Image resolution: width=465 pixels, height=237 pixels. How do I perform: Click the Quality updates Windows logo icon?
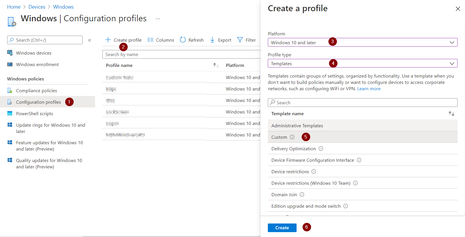10,160
